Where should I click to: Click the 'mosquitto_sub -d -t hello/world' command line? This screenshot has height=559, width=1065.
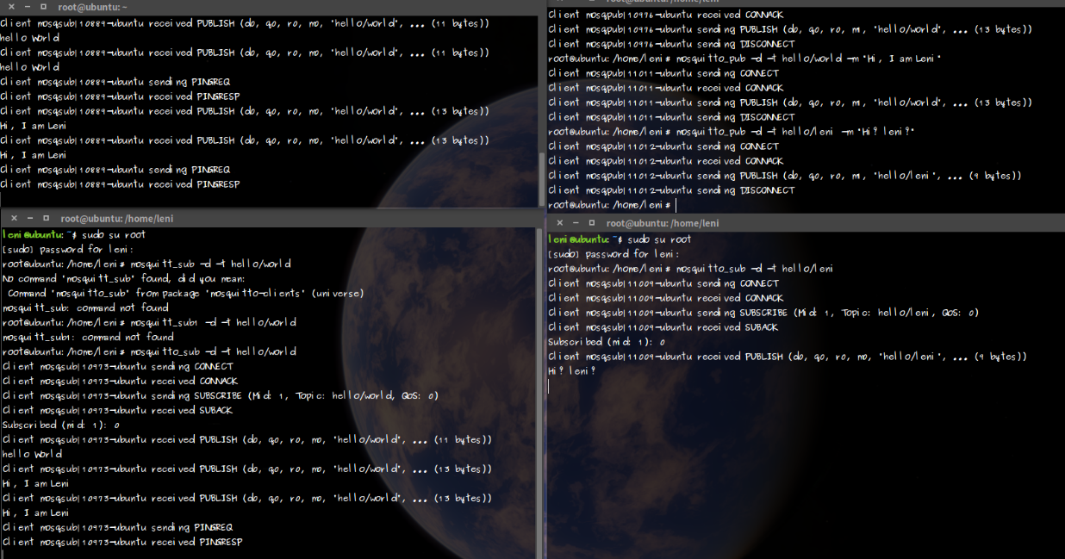(x=148, y=351)
